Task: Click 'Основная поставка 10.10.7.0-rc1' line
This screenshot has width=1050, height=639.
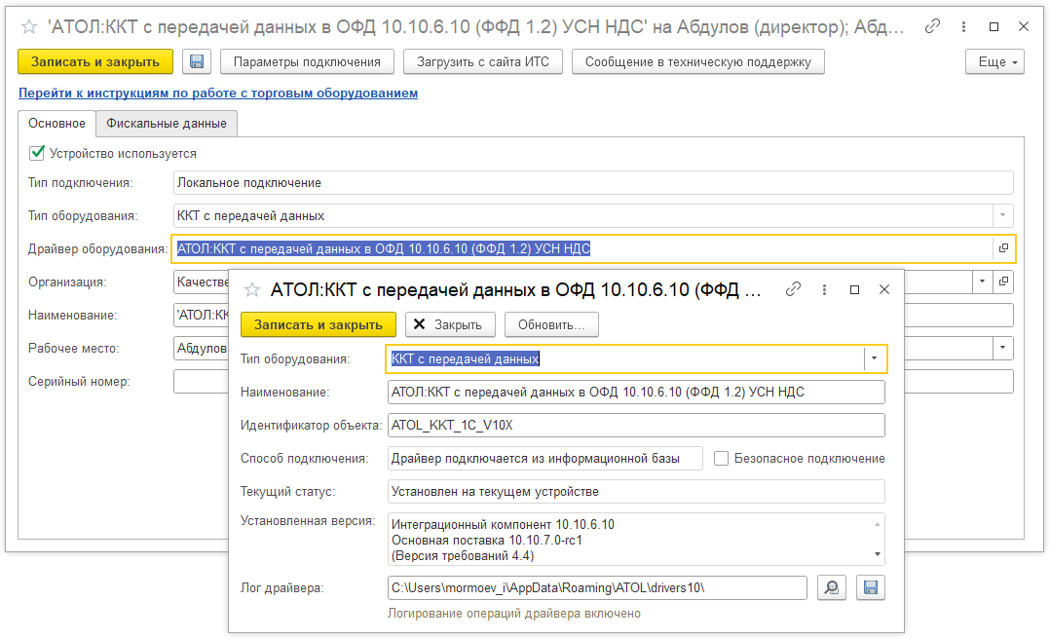Action: tap(487, 540)
